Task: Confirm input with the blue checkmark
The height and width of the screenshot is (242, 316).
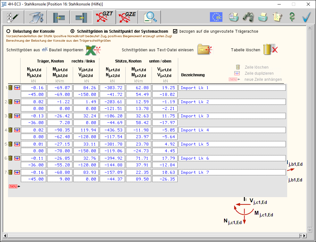Action: [x=306, y=17]
